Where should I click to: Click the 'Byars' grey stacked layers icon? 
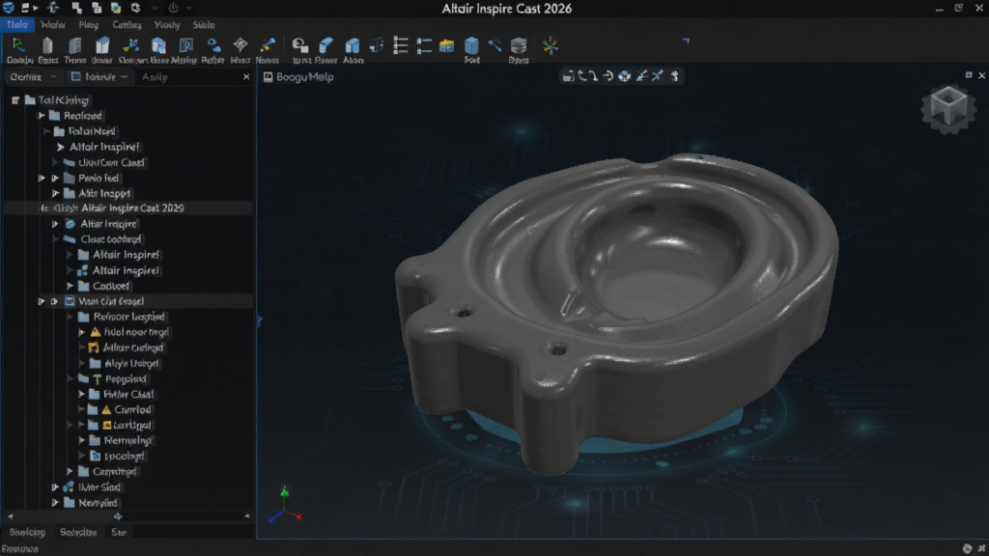[x=519, y=45]
